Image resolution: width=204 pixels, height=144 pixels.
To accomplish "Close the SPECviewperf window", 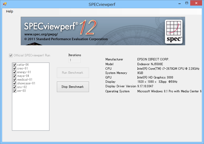I will [x=196, y=3].
